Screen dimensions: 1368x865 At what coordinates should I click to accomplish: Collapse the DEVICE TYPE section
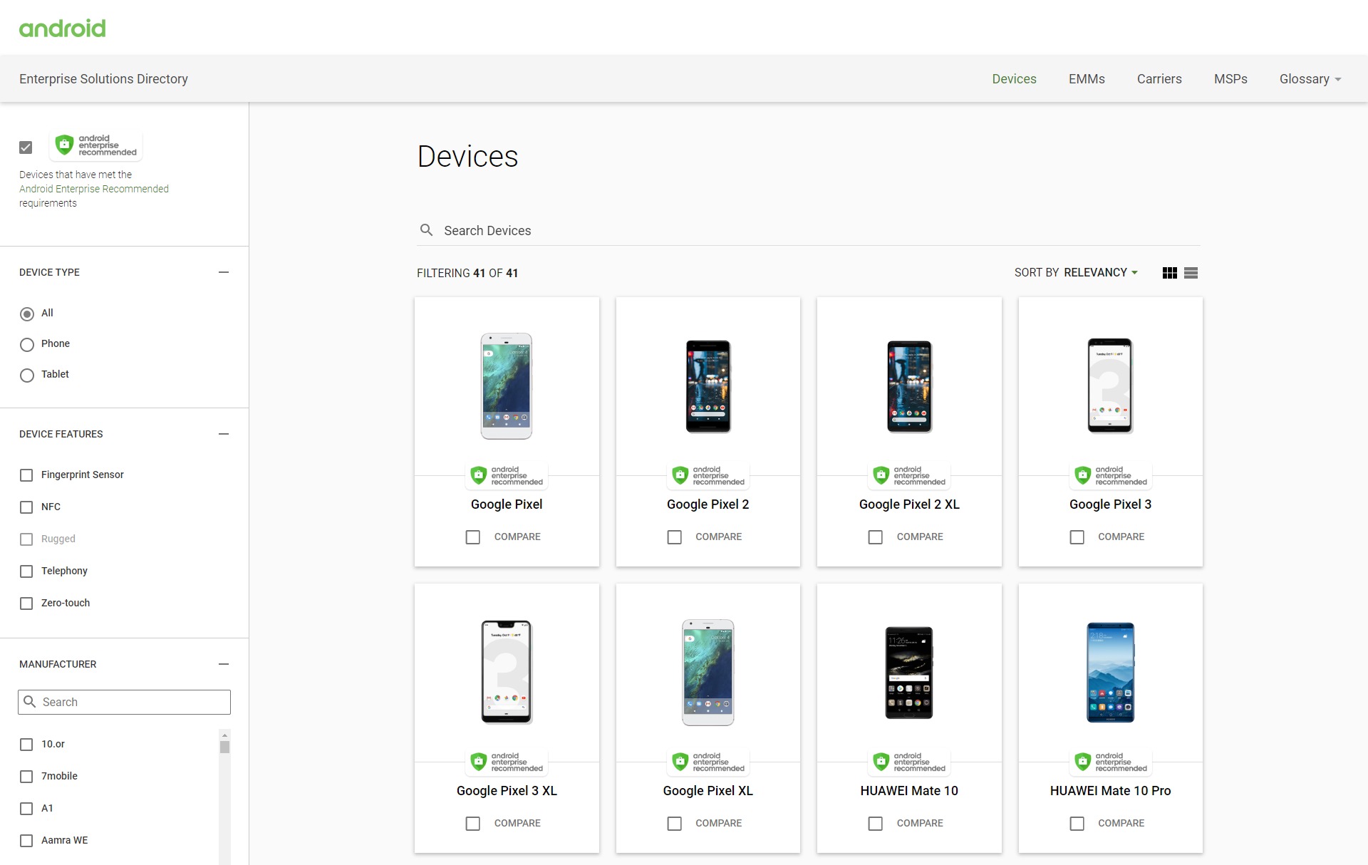224,272
